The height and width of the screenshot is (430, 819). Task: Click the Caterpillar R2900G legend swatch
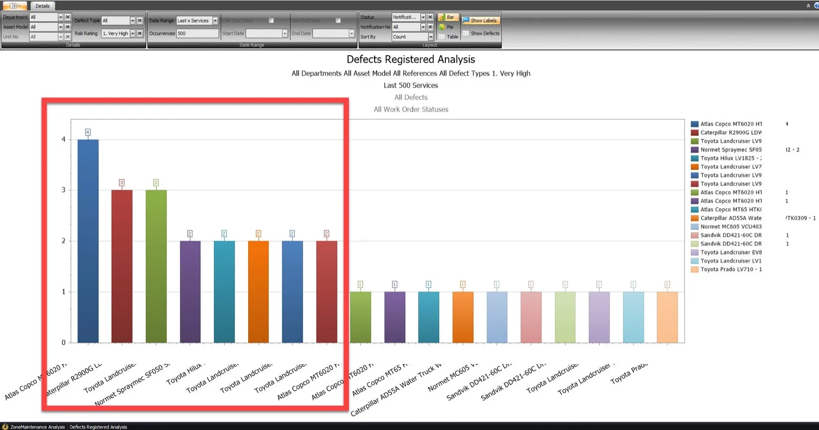695,132
